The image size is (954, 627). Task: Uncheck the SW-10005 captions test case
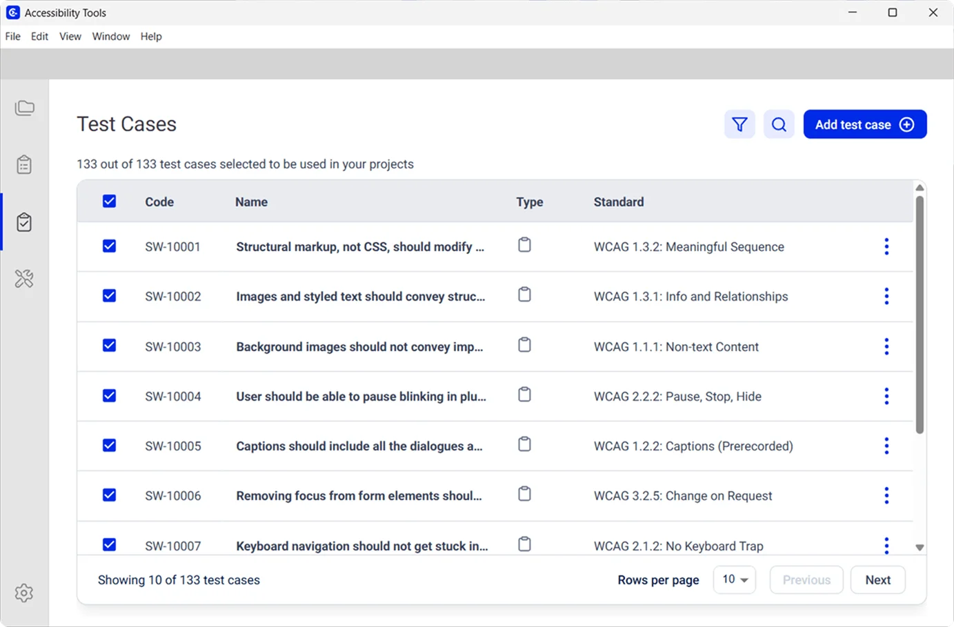pos(109,445)
